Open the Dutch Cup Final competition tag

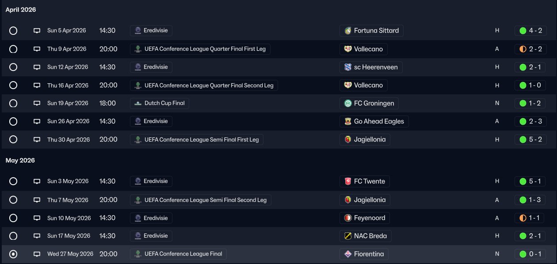coord(160,104)
